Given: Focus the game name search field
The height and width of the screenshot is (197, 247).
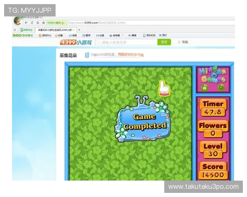Looking at the screenshot, I should pos(126,42).
